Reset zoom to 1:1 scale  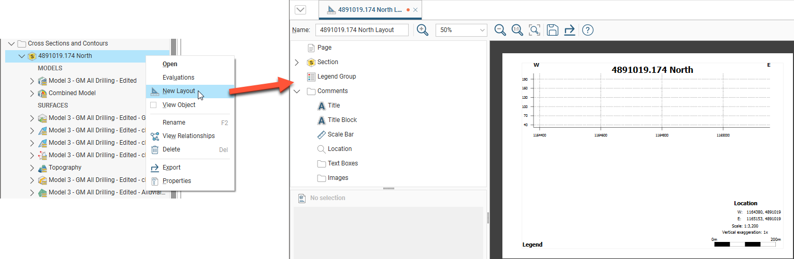(517, 30)
